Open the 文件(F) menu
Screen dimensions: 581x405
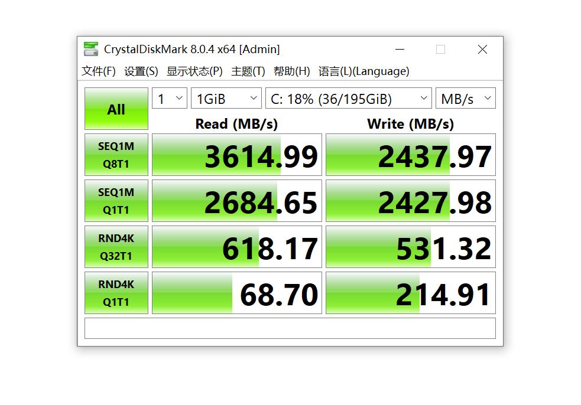click(x=98, y=71)
